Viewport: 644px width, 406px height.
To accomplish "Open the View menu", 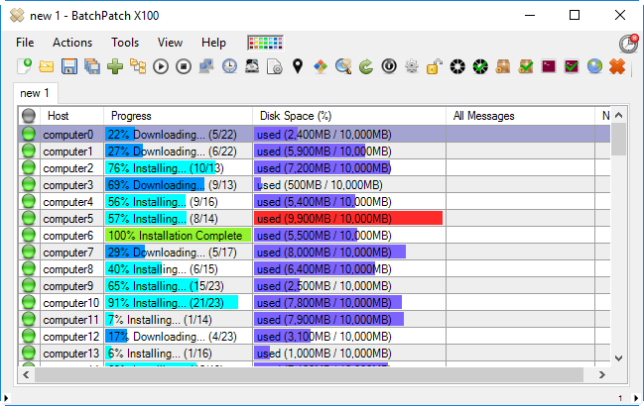I will click(x=170, y=43).
